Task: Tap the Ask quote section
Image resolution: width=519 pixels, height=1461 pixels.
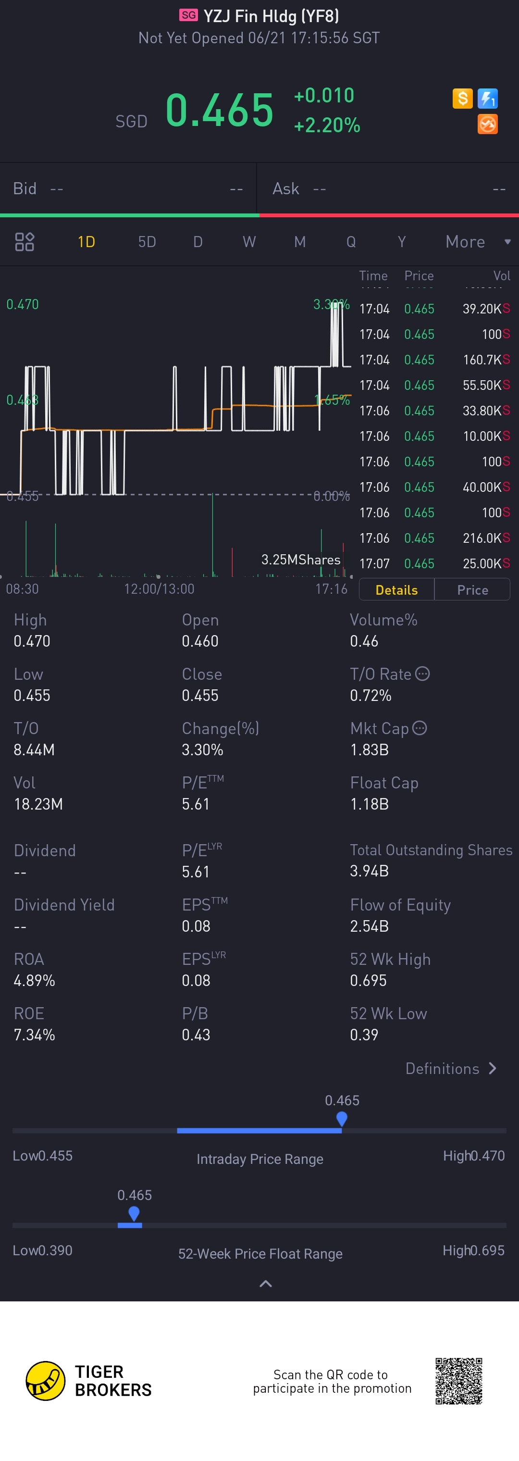Action: [389, 189]
